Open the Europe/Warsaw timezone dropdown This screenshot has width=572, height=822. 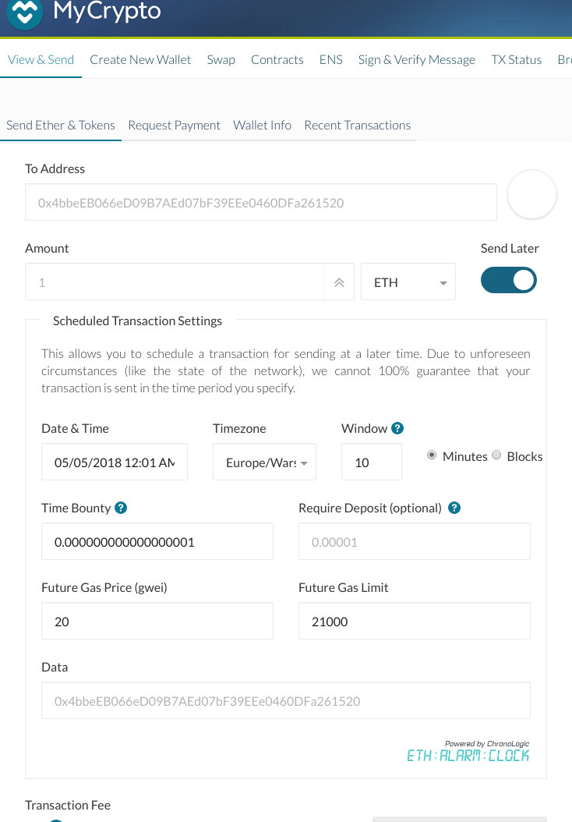tap(264, 462)
